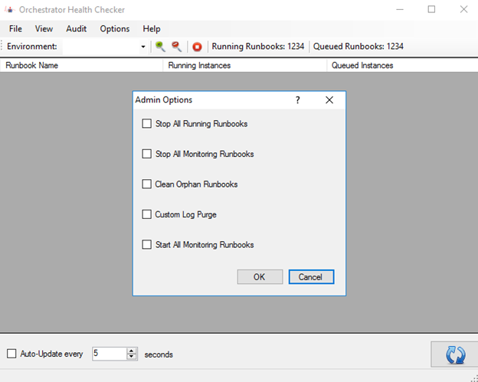The height and width of the screenshot is (382, 478).
Task: Click the blue refresh arrows button
Action: [x=456, y=354]
